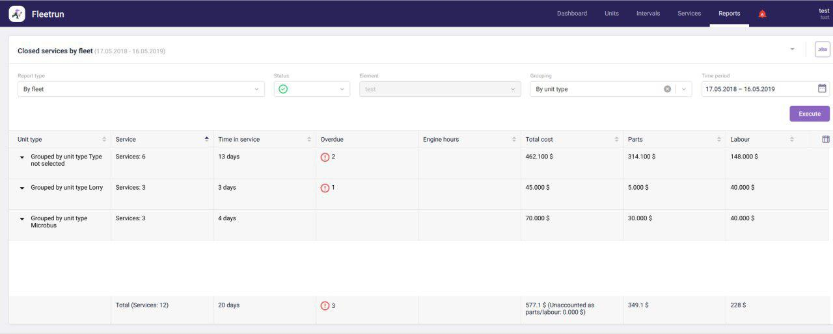
Task: Go to the Intervals tab
Action: tap(648, 14)
